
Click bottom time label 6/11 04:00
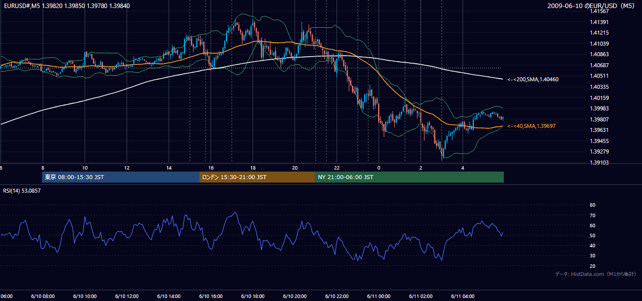[463, 296]
